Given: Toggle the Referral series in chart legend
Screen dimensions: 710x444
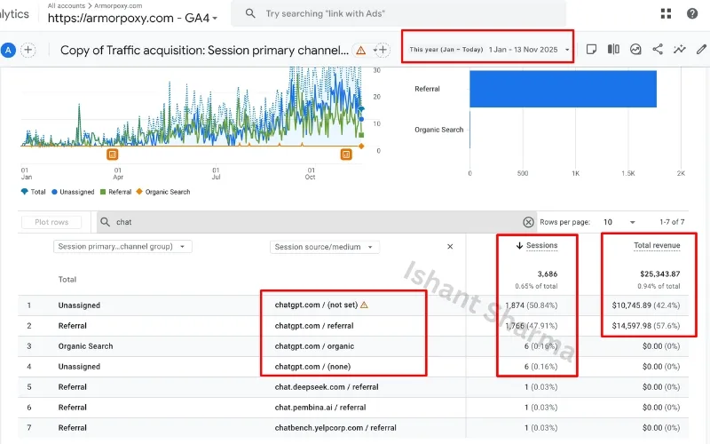Looking at the screenshot, I should click(115, 192).
